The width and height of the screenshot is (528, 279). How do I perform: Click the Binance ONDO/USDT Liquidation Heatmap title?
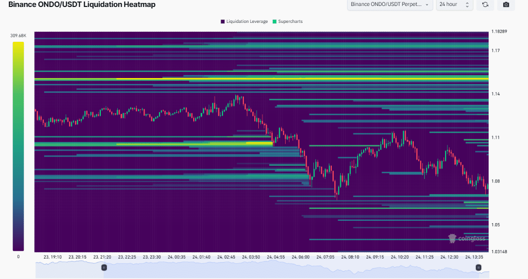point(82,4)
